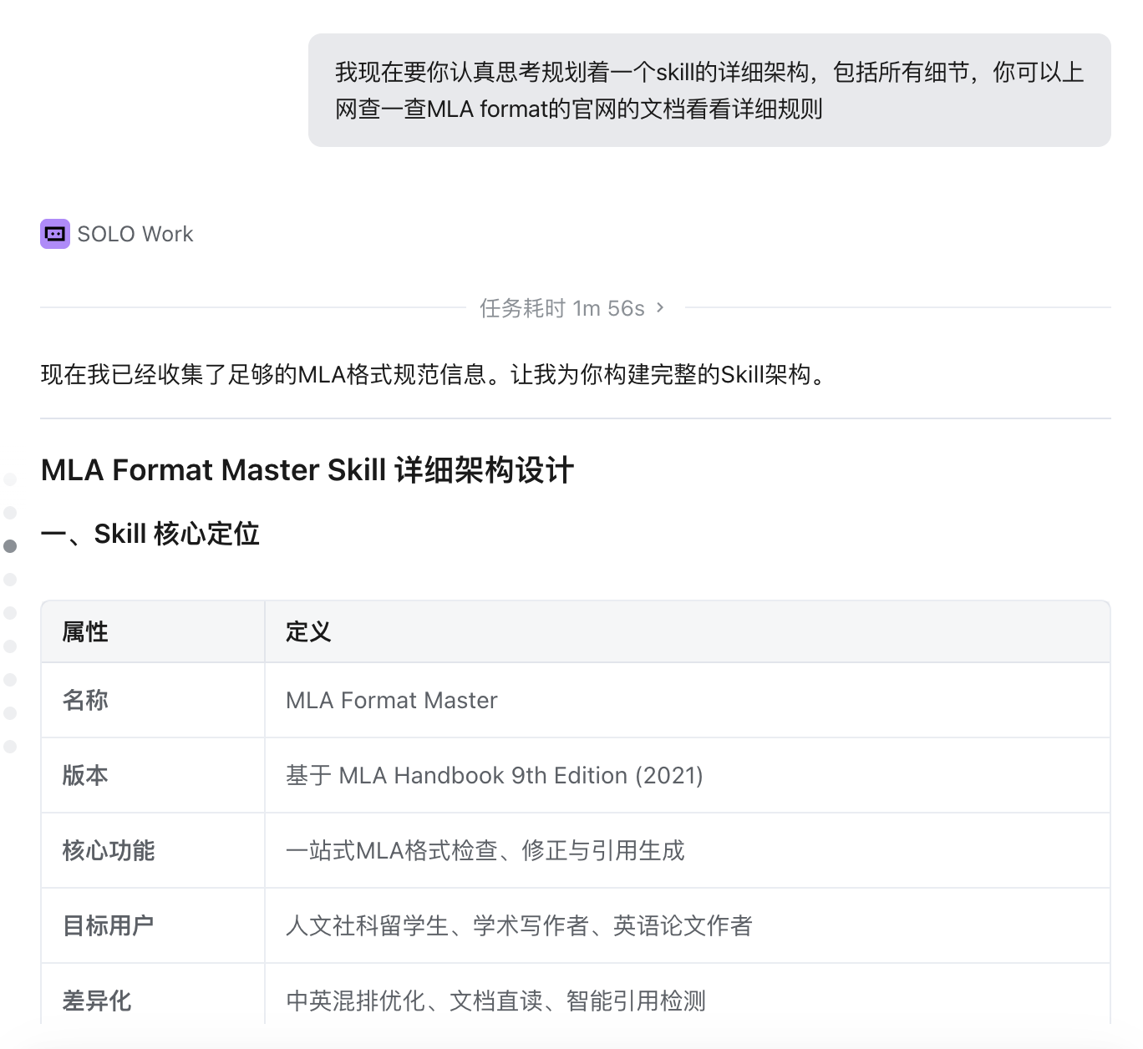This screenshot has width=1143, height=1049.
Task: Select cell 基于 MLA Handbook 9th Edition (2021)
Action: pos(688,775)
